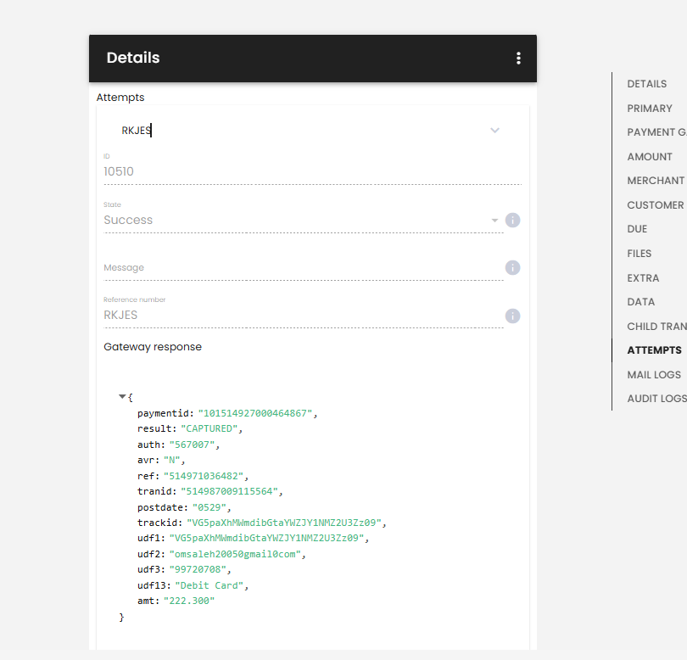Focus the RKJES attempts search field
The image size is (687, 660).
(302, 131)
